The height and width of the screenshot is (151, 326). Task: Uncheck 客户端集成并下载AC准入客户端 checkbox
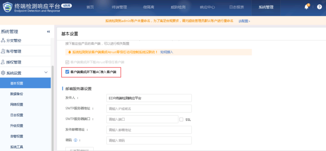tap(67, 72)
